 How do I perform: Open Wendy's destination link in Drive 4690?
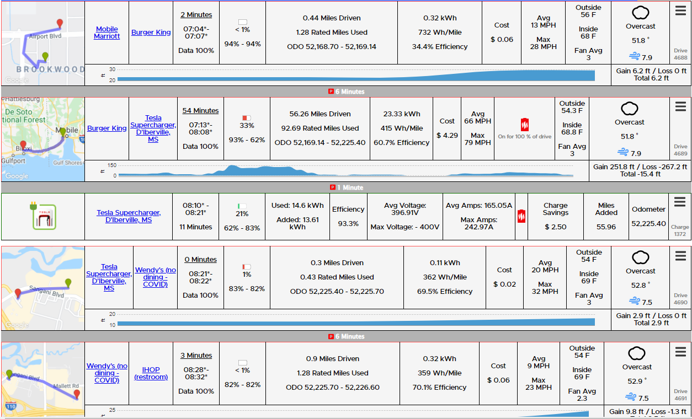coord(156,277)
